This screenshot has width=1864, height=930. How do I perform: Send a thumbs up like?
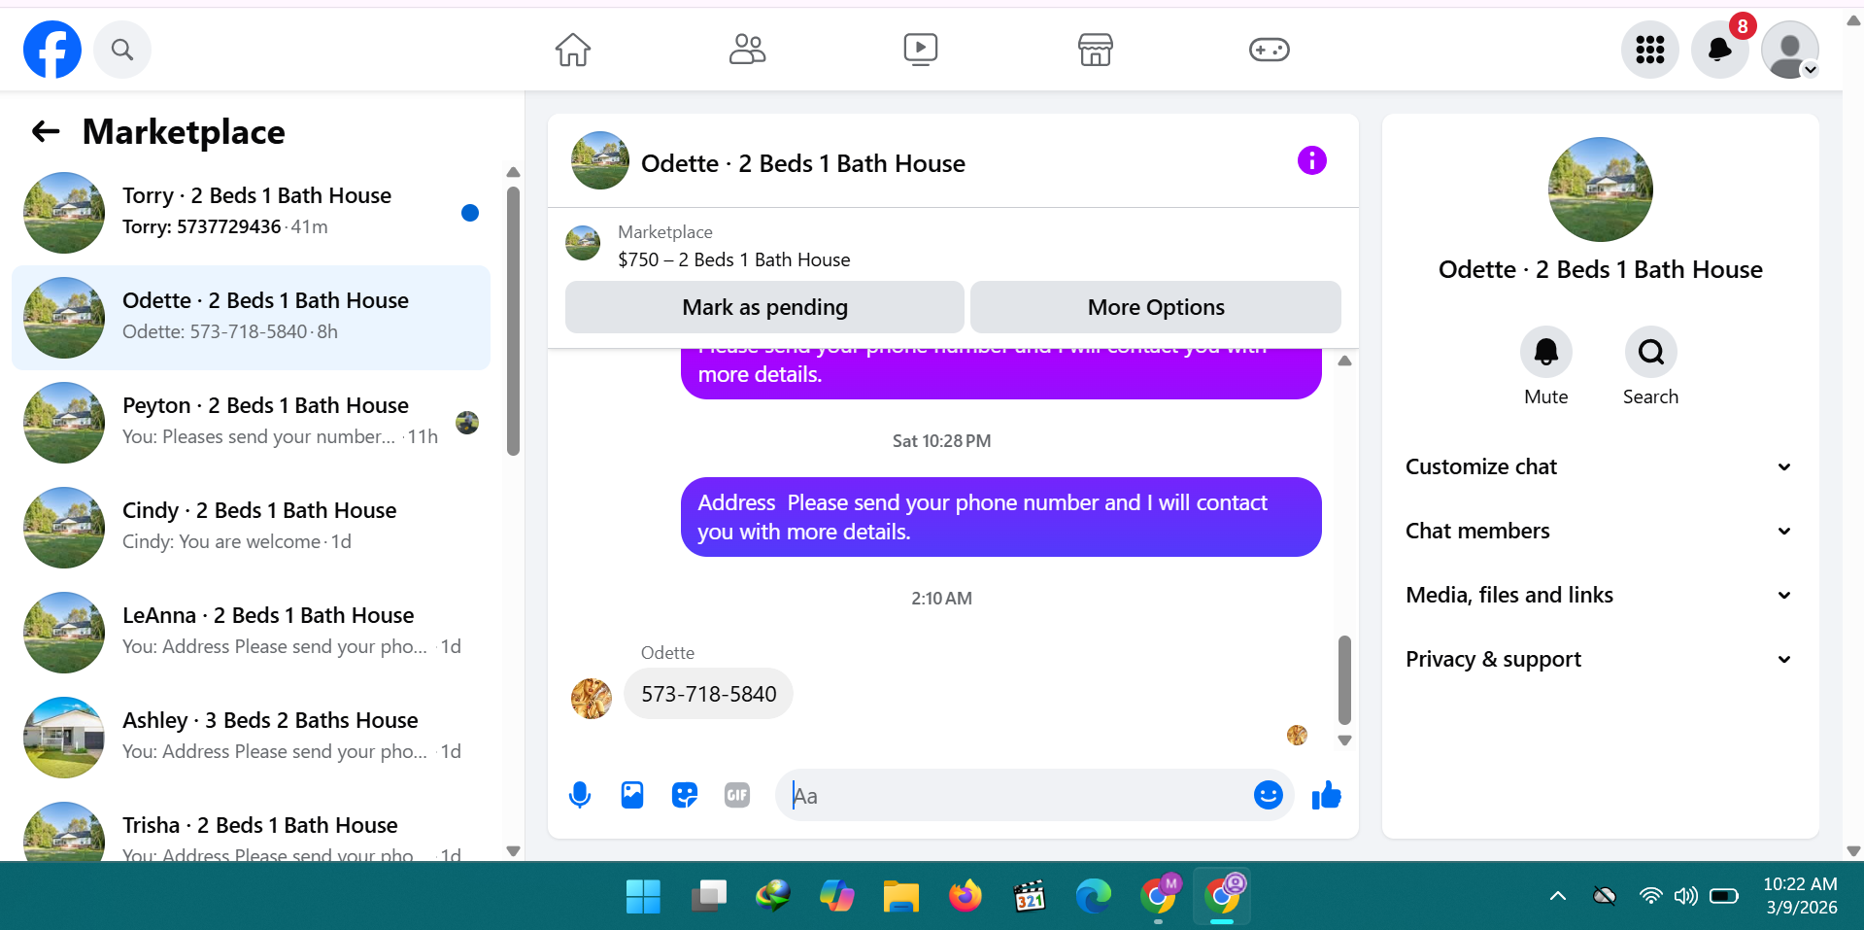[x=1326, y=796]
